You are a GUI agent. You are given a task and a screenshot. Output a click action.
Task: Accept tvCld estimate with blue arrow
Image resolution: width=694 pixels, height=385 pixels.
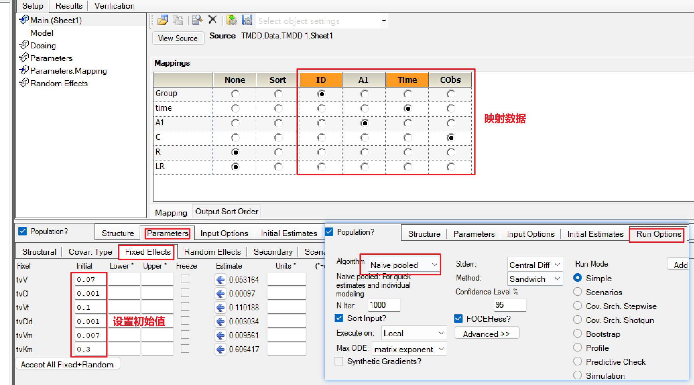click(x=220, y=322)
